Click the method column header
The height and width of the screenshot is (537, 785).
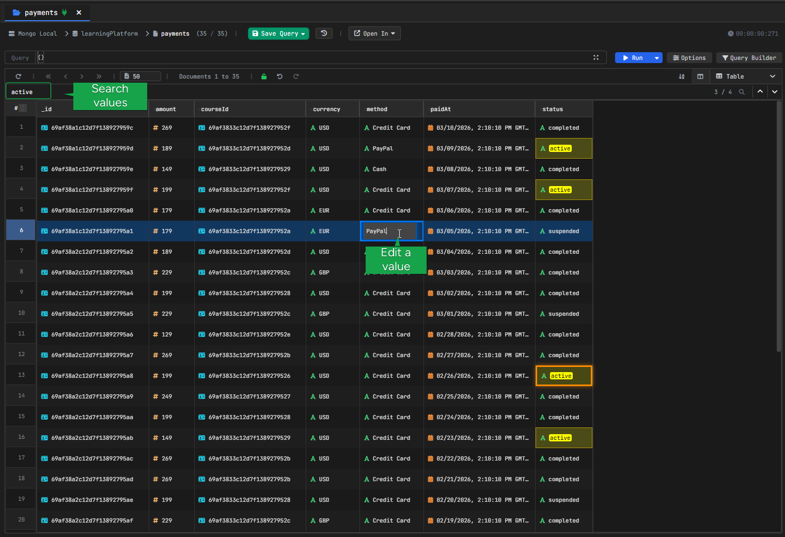[391, 109]
